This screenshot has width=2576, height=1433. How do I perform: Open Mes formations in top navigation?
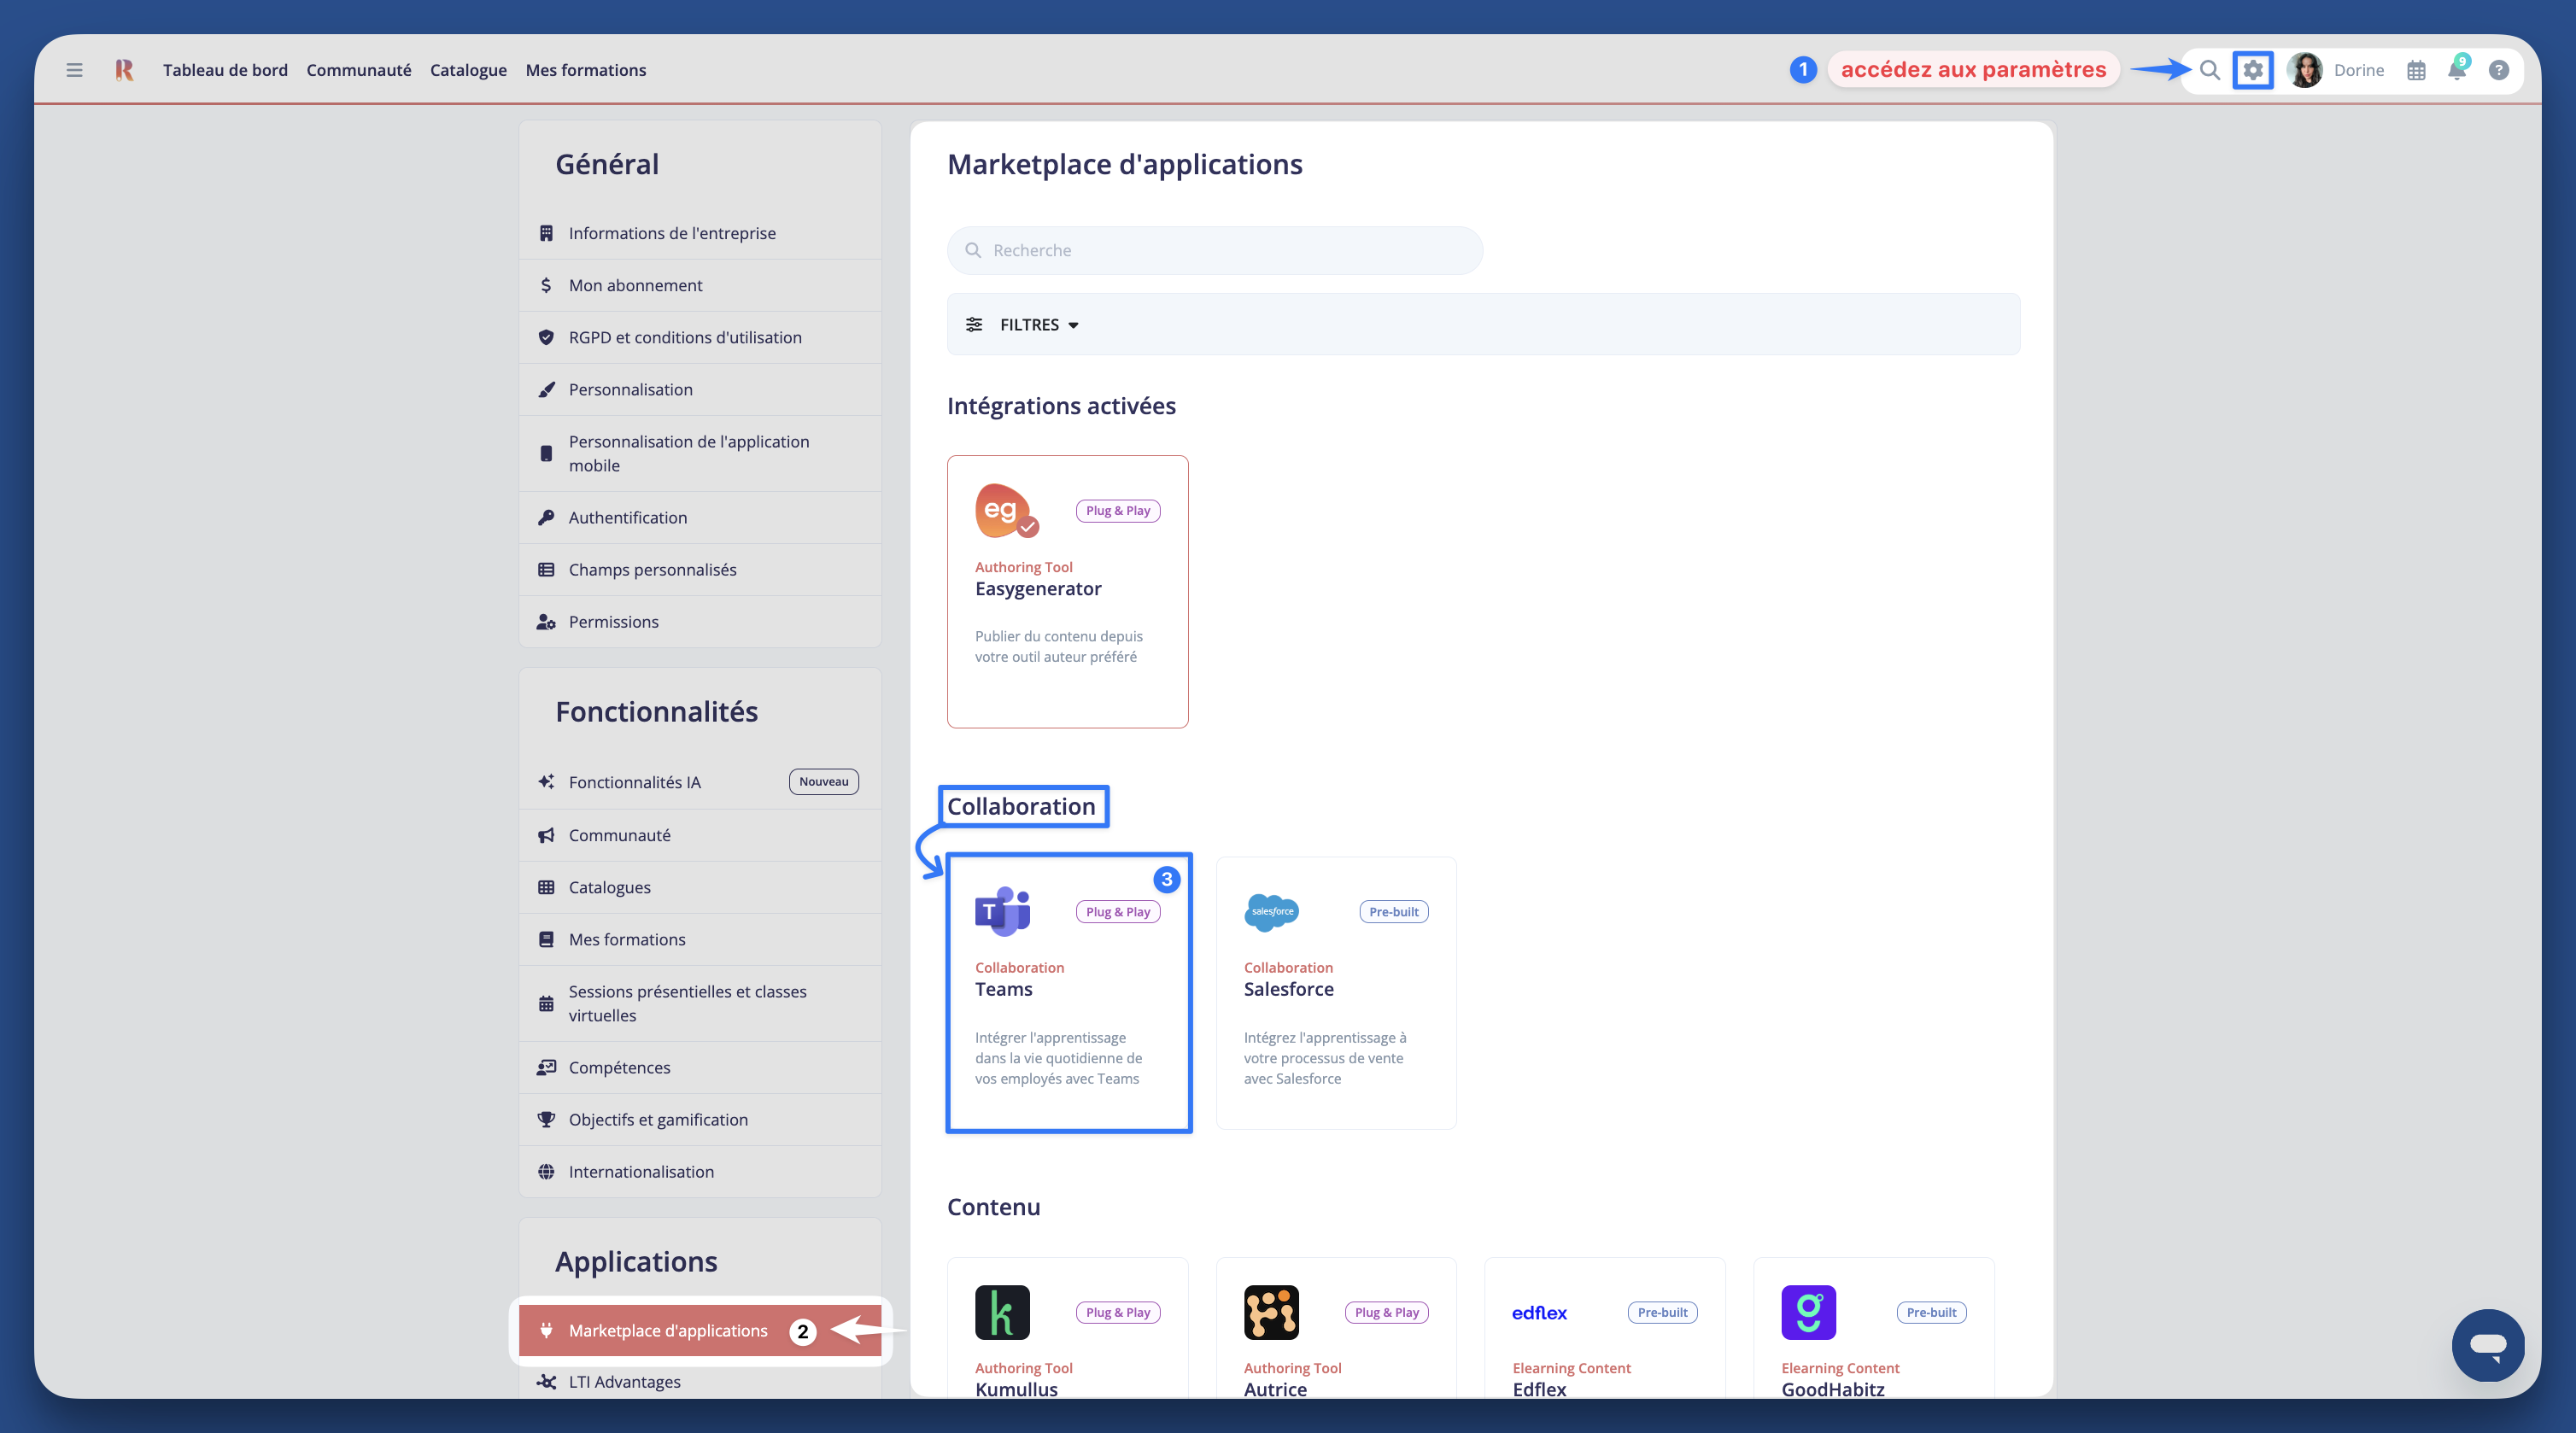[x=586, y=70]
